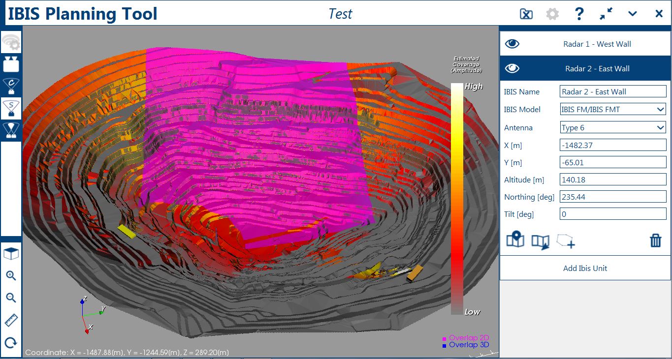This screenshot has height=359, width=672.
Task: Click the Y [m] coordinate field
Action: tap(613, 162)
